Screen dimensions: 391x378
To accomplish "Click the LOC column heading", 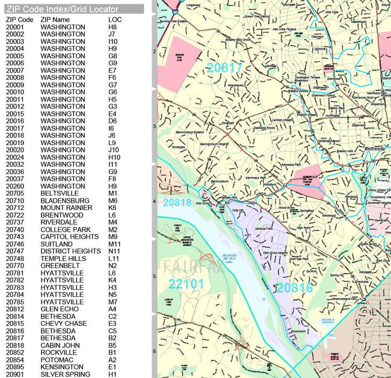I will 114,20.
